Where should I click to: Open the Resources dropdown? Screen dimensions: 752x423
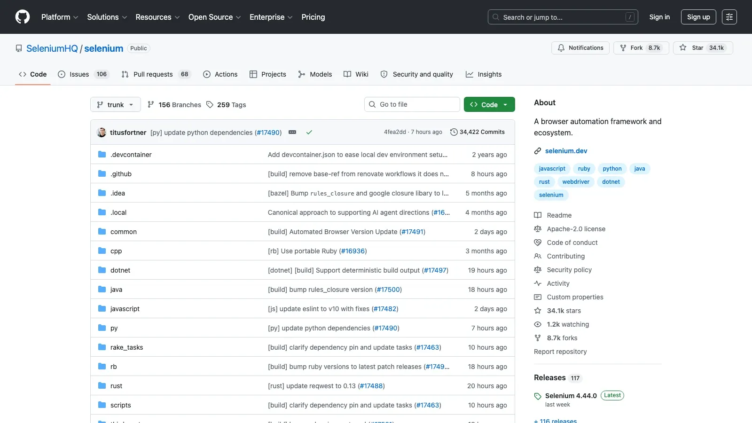(157, 17)
